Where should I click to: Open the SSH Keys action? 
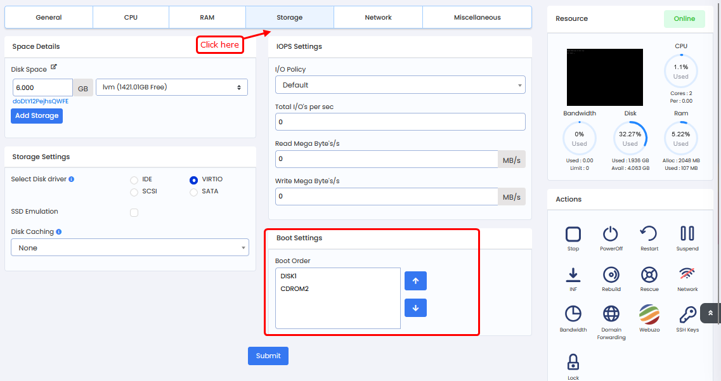tap(687, 314)
